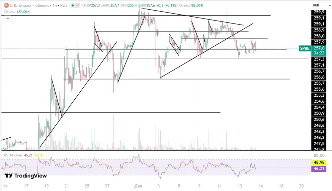Click date 17 on the time axis
The height and width of the screenshot is (191, 332).
[x=26, y=186]
